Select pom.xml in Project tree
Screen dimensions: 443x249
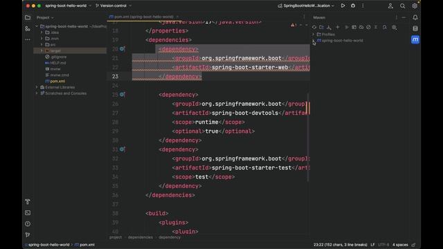click(57, 81)
